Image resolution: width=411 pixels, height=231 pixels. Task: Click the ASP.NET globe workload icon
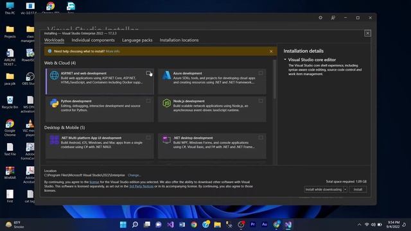tap(54, 76)
